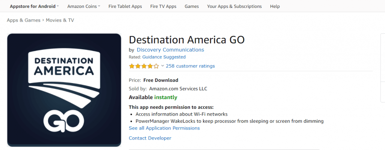Click the Destination America GO app icon image
The image size is (385, 150).
coord(64,90)
